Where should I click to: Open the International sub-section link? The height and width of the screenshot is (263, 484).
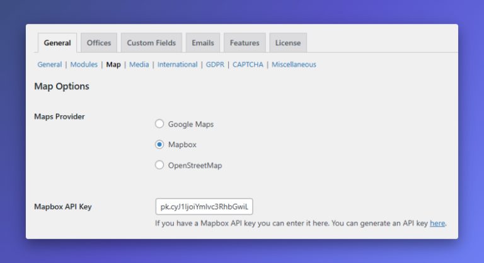pyautogui.click(x=178, y=64)
